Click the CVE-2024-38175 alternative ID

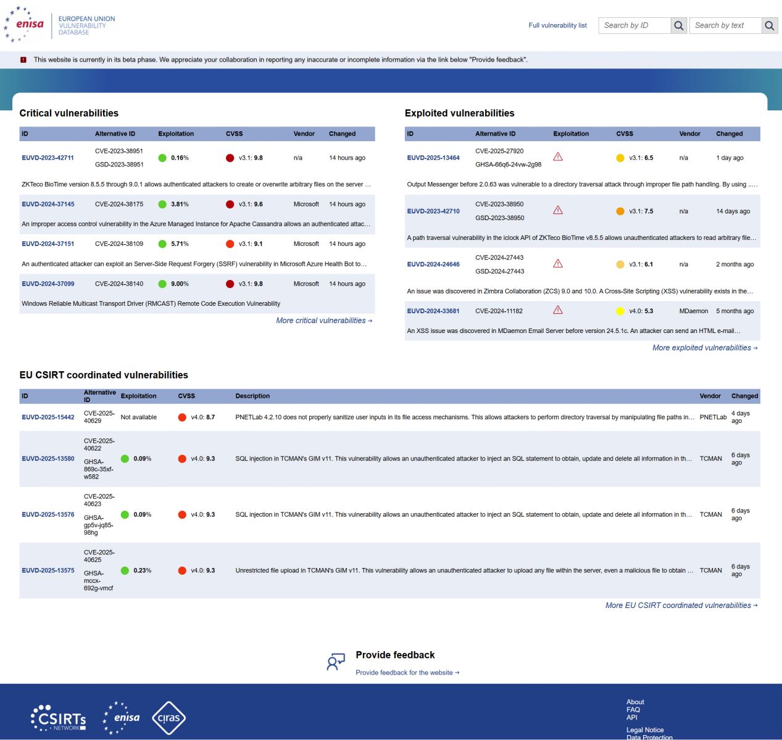[x=119, y=204]
